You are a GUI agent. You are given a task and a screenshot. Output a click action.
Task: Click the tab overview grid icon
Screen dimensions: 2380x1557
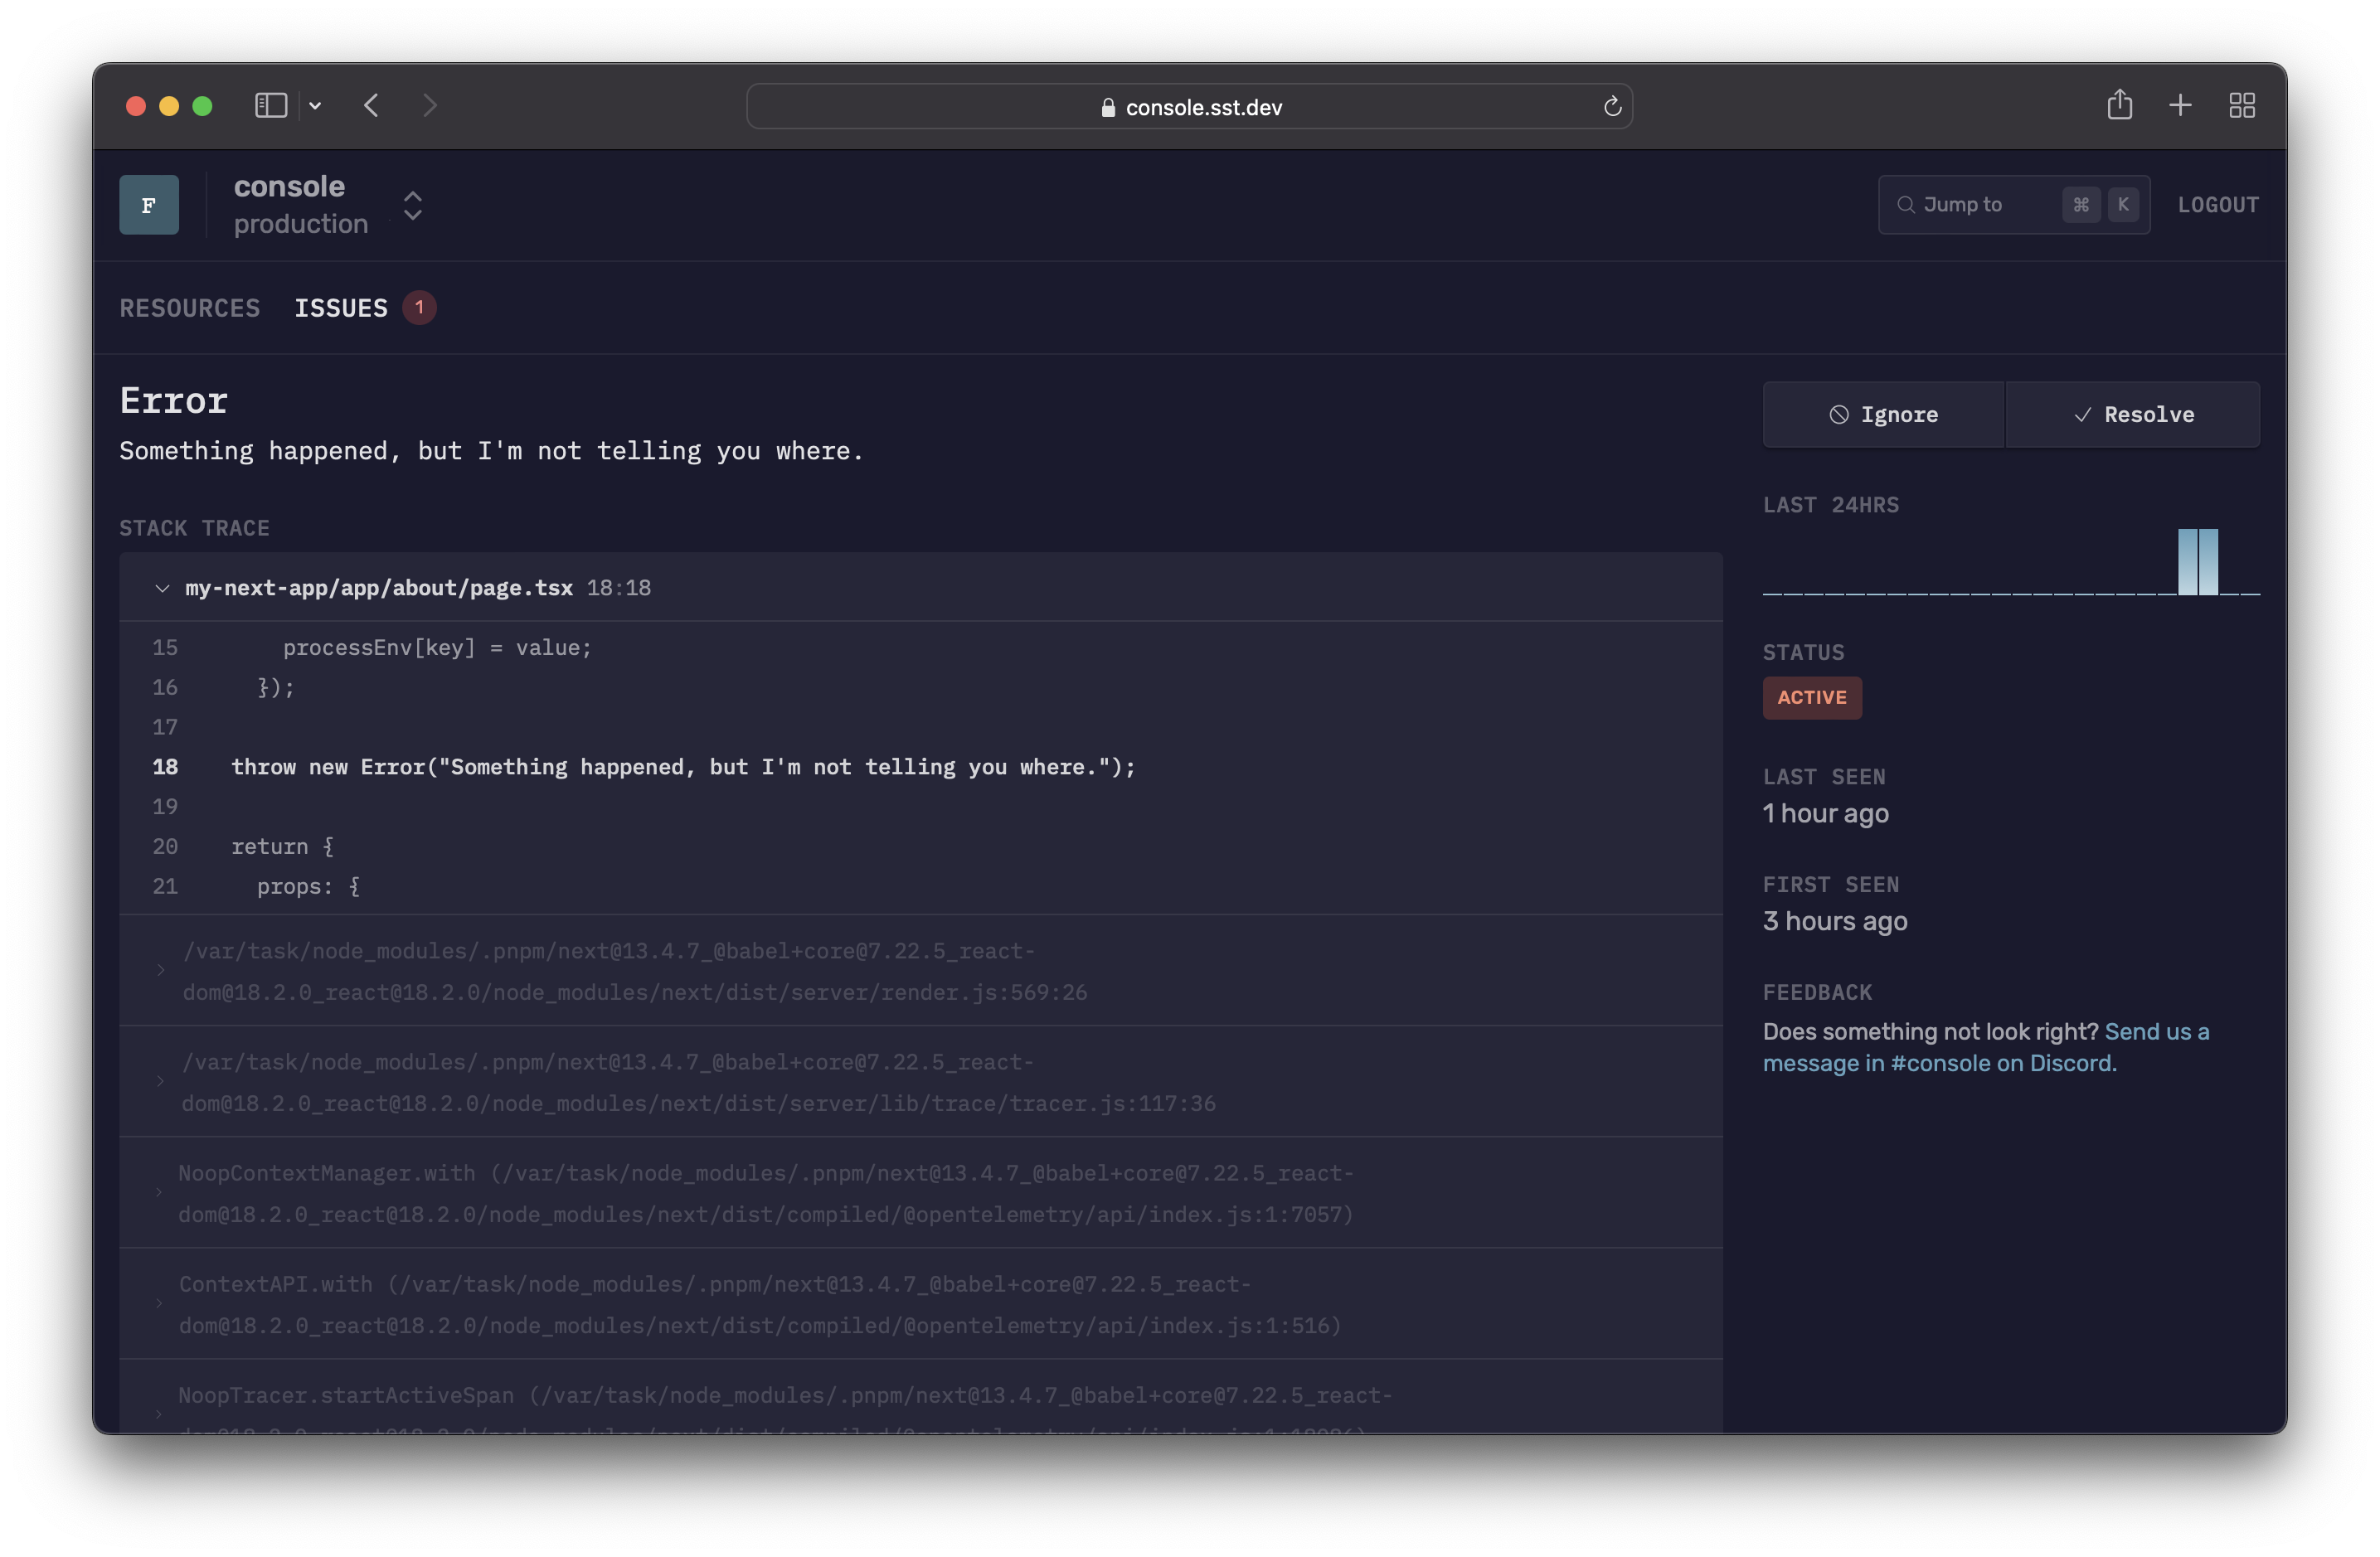[2242, 105]
